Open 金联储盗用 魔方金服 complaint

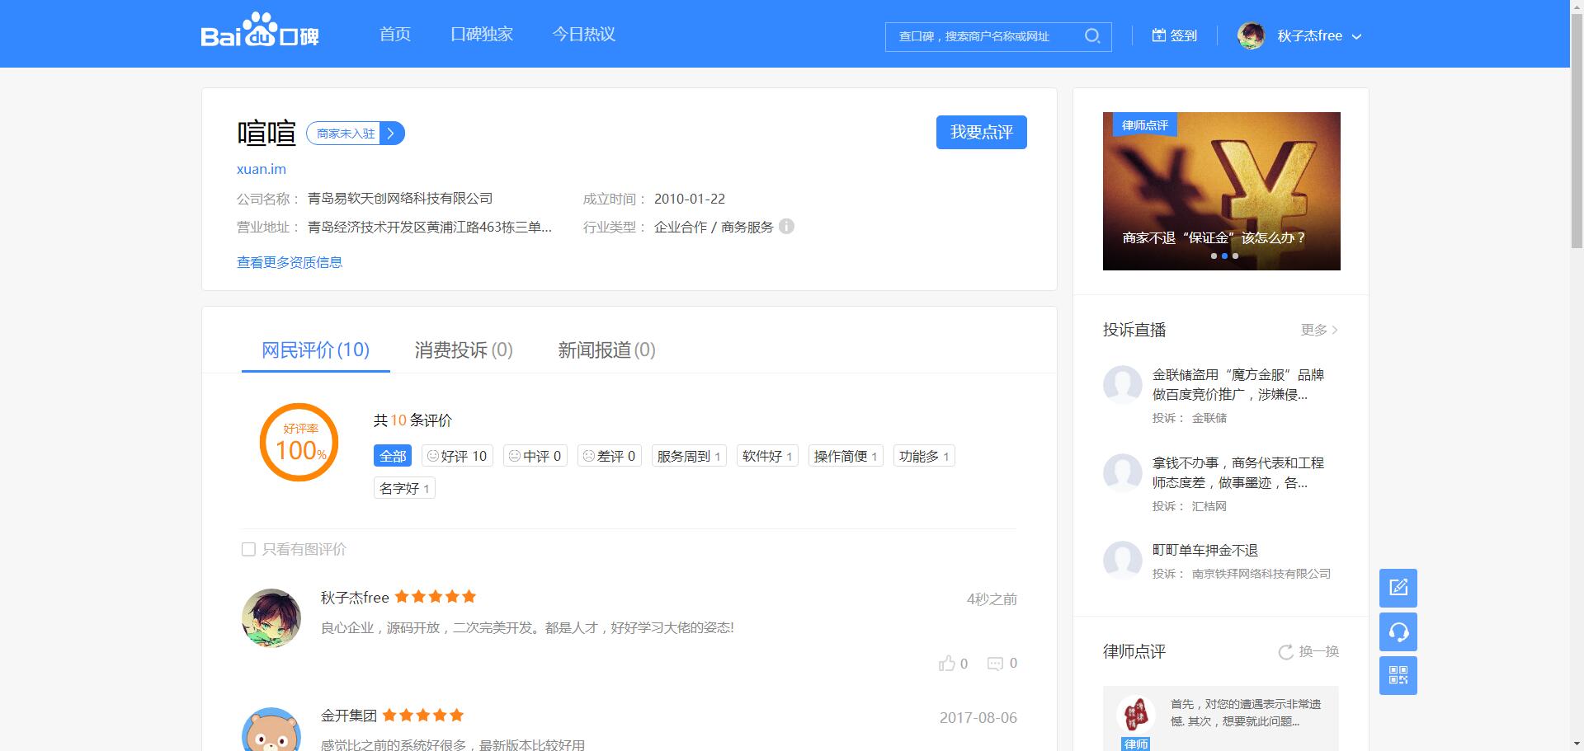tap(1237, 384)
